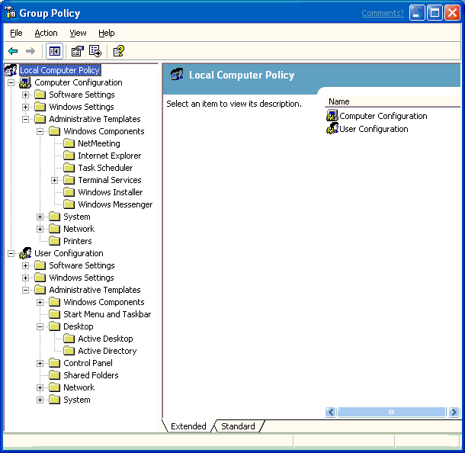The height and width of the screenshot is (453, 465).
Task: Expand Windows Components under User Configuration
Action: tap(40, 302)
